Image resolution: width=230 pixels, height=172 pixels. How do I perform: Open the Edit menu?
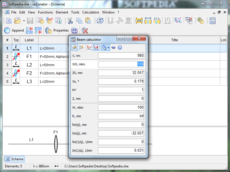click(22, 12)
